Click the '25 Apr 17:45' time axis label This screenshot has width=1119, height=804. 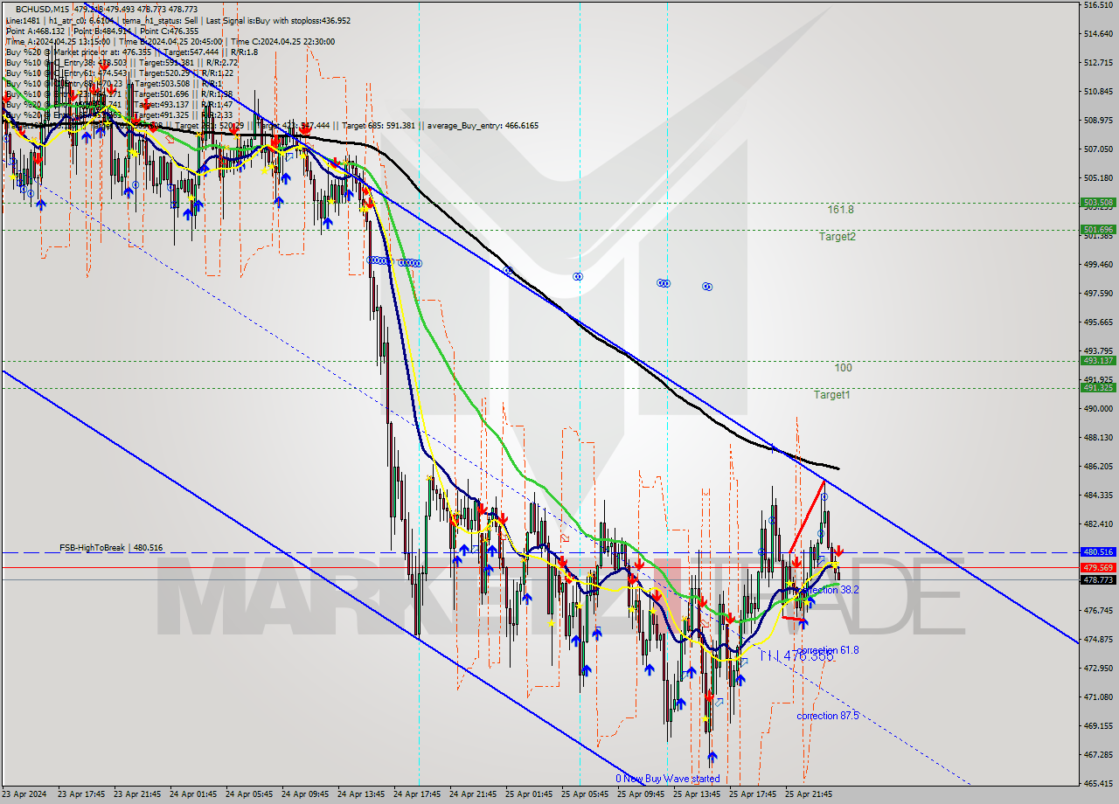[753, 794]
